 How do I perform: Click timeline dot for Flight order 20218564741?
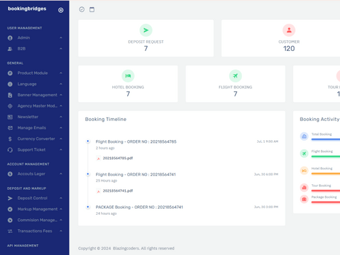[x=88, y=174]
